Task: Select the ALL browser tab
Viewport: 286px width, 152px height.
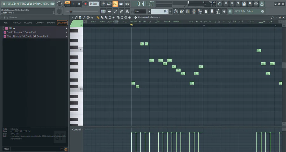Action: [6, 23]
